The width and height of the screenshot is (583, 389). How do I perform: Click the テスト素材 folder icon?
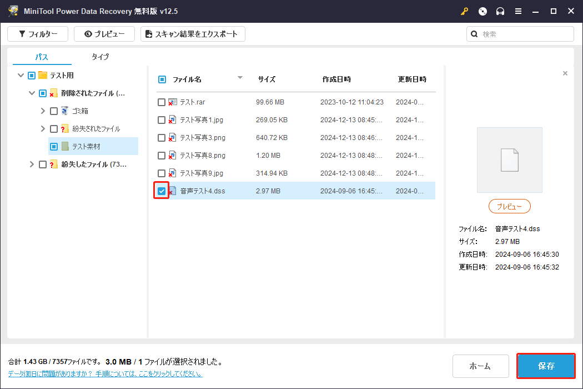coord(65,146)
